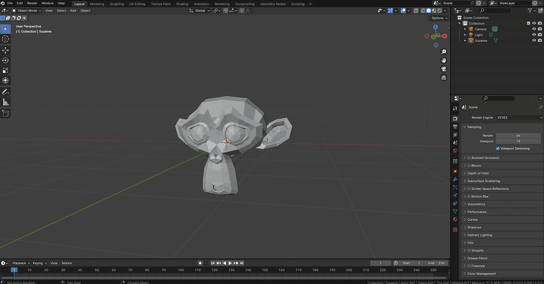Click the viewport zoom magnifier icon
544x284 pixels.
[444, 52]
